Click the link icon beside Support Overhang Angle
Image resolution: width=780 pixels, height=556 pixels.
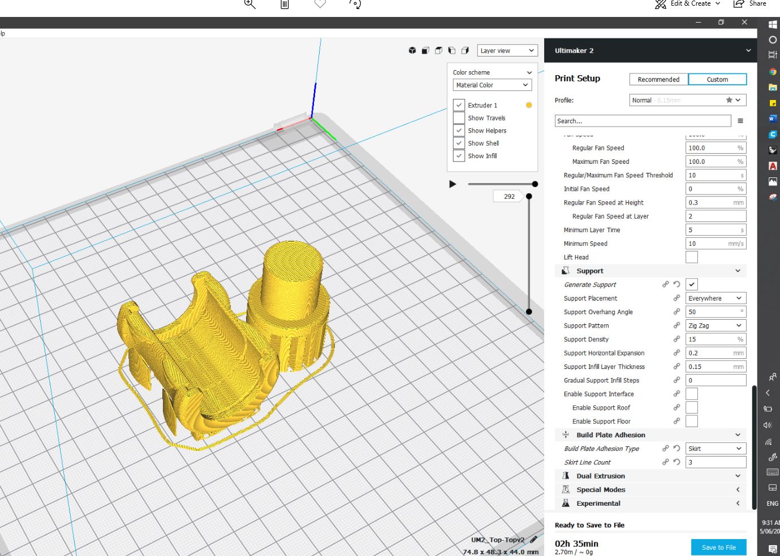[x=676, y=311]
